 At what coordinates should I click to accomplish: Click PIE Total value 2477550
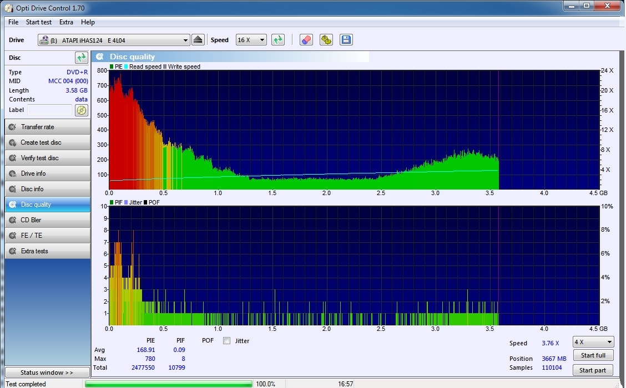[x=143, y=367]
